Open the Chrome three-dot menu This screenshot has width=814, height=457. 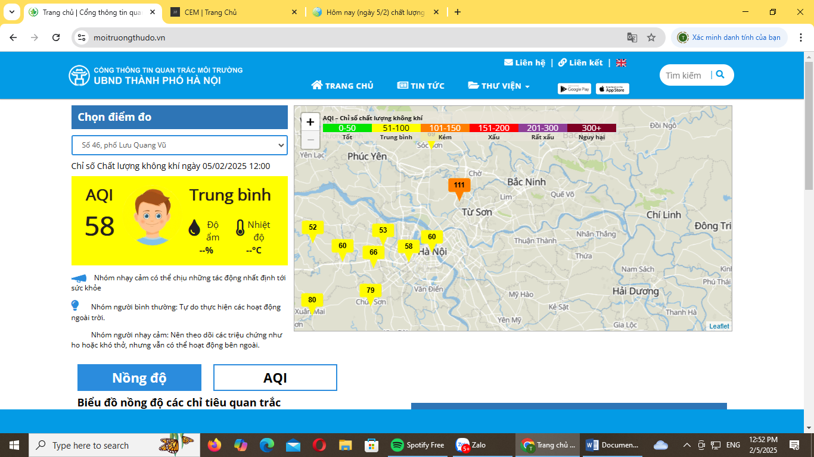(800, 37)
